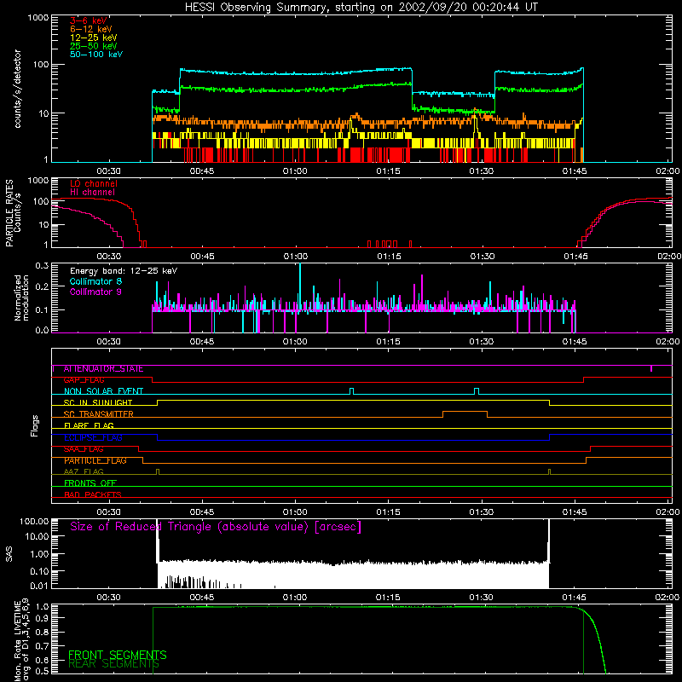Viewport: 682px width, 682px height.
Task: Click the vertical Flags axis label
Action: pos(35,425)
